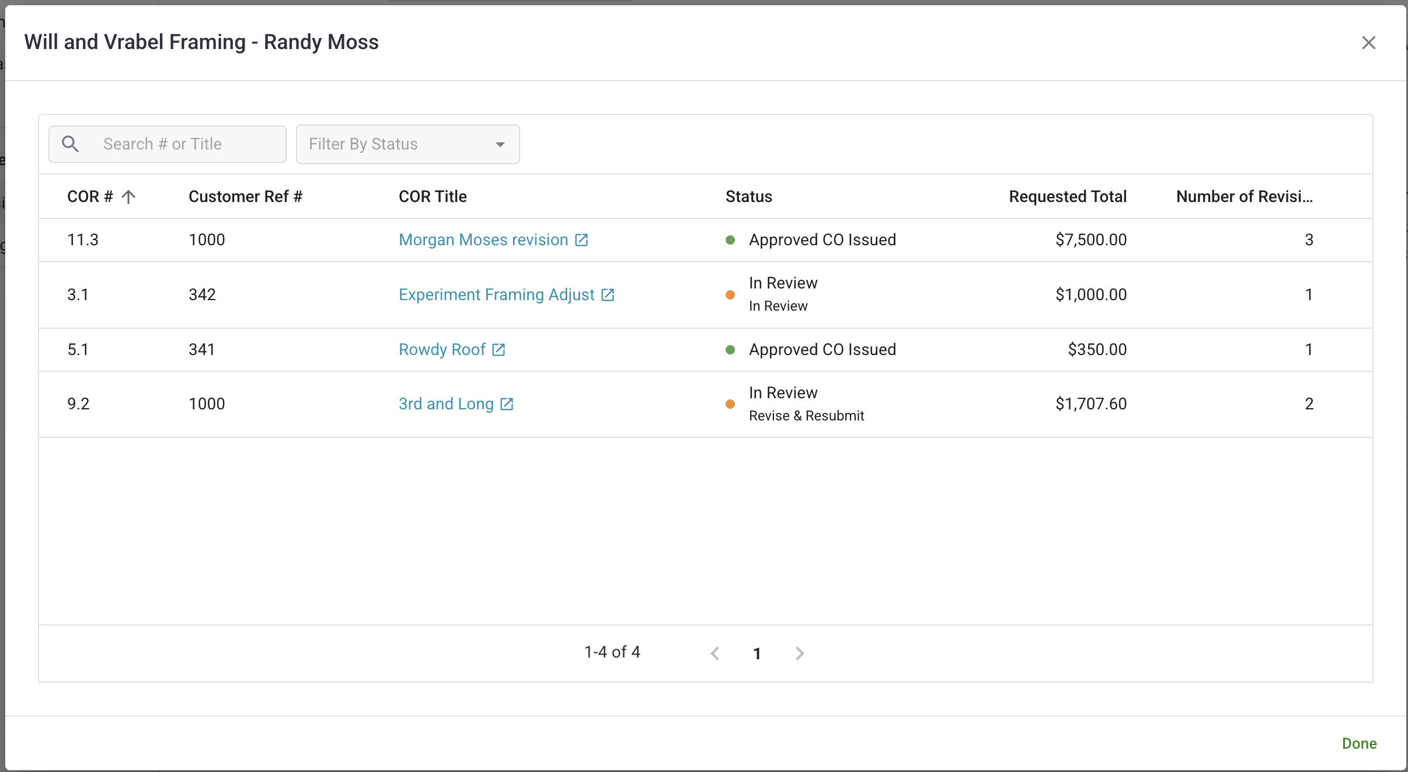Sort by the Status column header

pyautogui.click(x=748, y=197)
